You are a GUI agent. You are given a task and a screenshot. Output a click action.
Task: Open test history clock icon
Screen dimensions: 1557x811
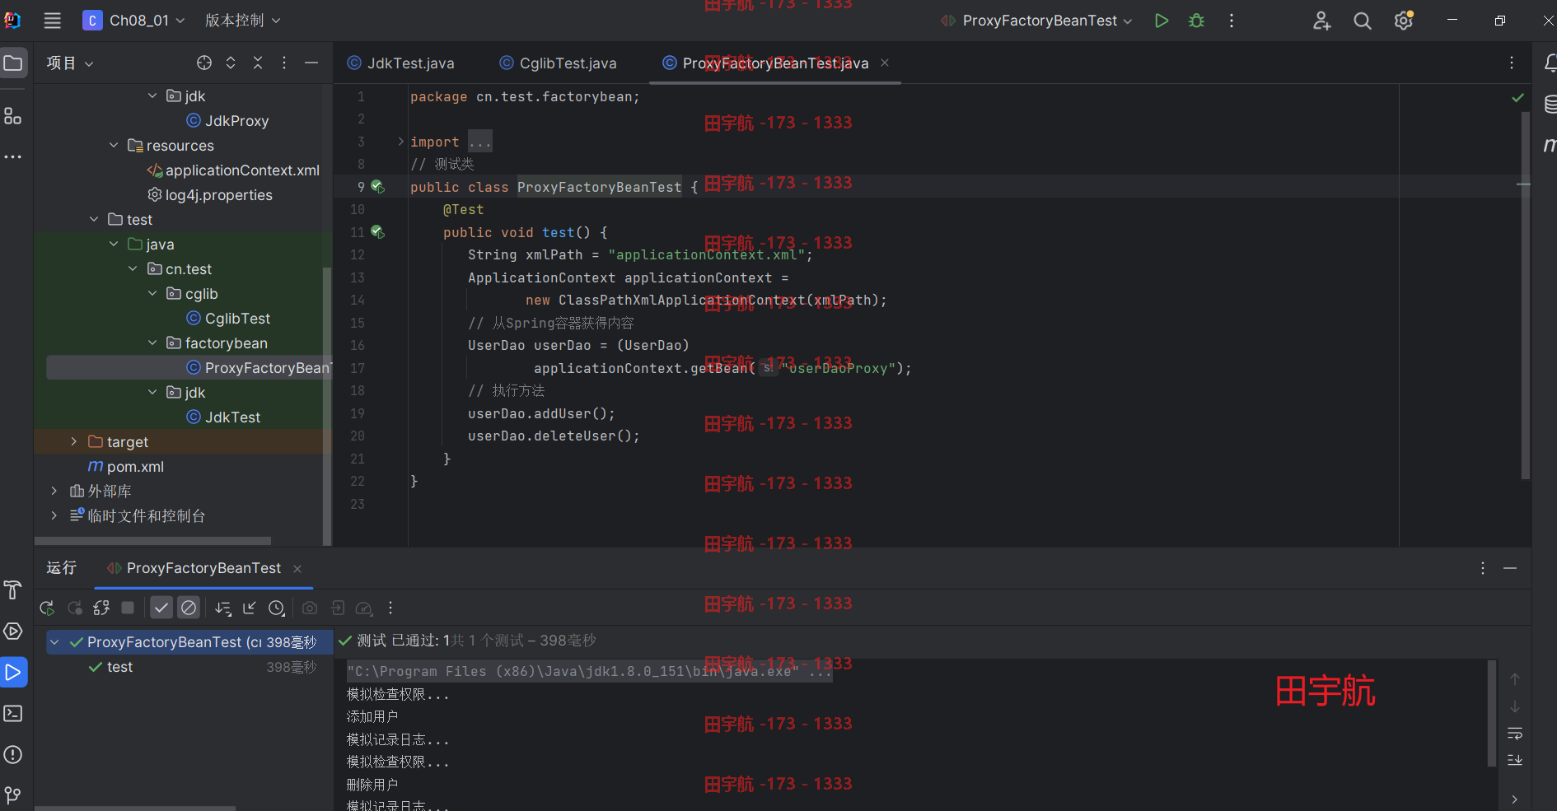click(x=277, y=608)
